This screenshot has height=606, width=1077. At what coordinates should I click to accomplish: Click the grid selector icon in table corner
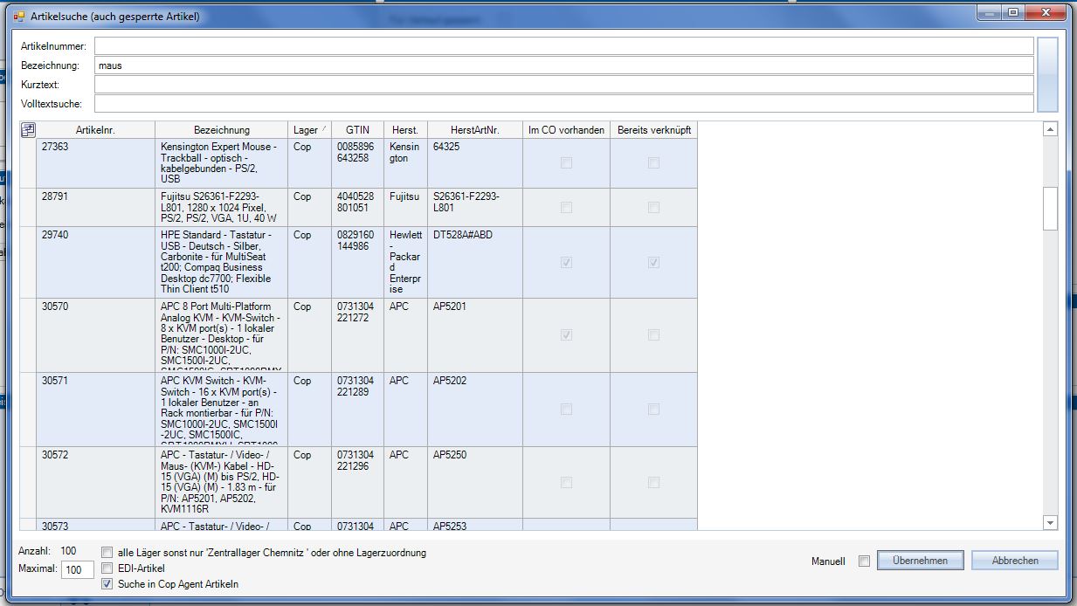tap(28, 130)
